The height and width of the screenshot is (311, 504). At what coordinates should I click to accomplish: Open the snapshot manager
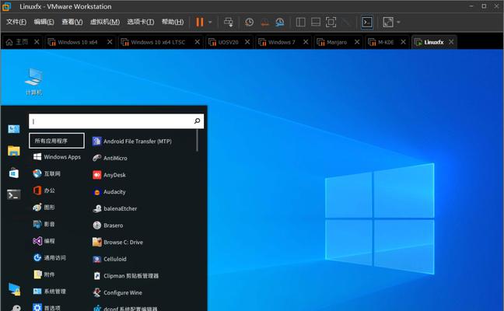[280, 23]
